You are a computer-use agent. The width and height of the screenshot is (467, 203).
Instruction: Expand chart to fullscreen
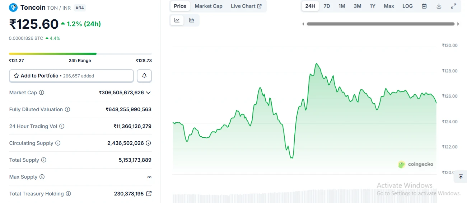(x=454, y=6)
